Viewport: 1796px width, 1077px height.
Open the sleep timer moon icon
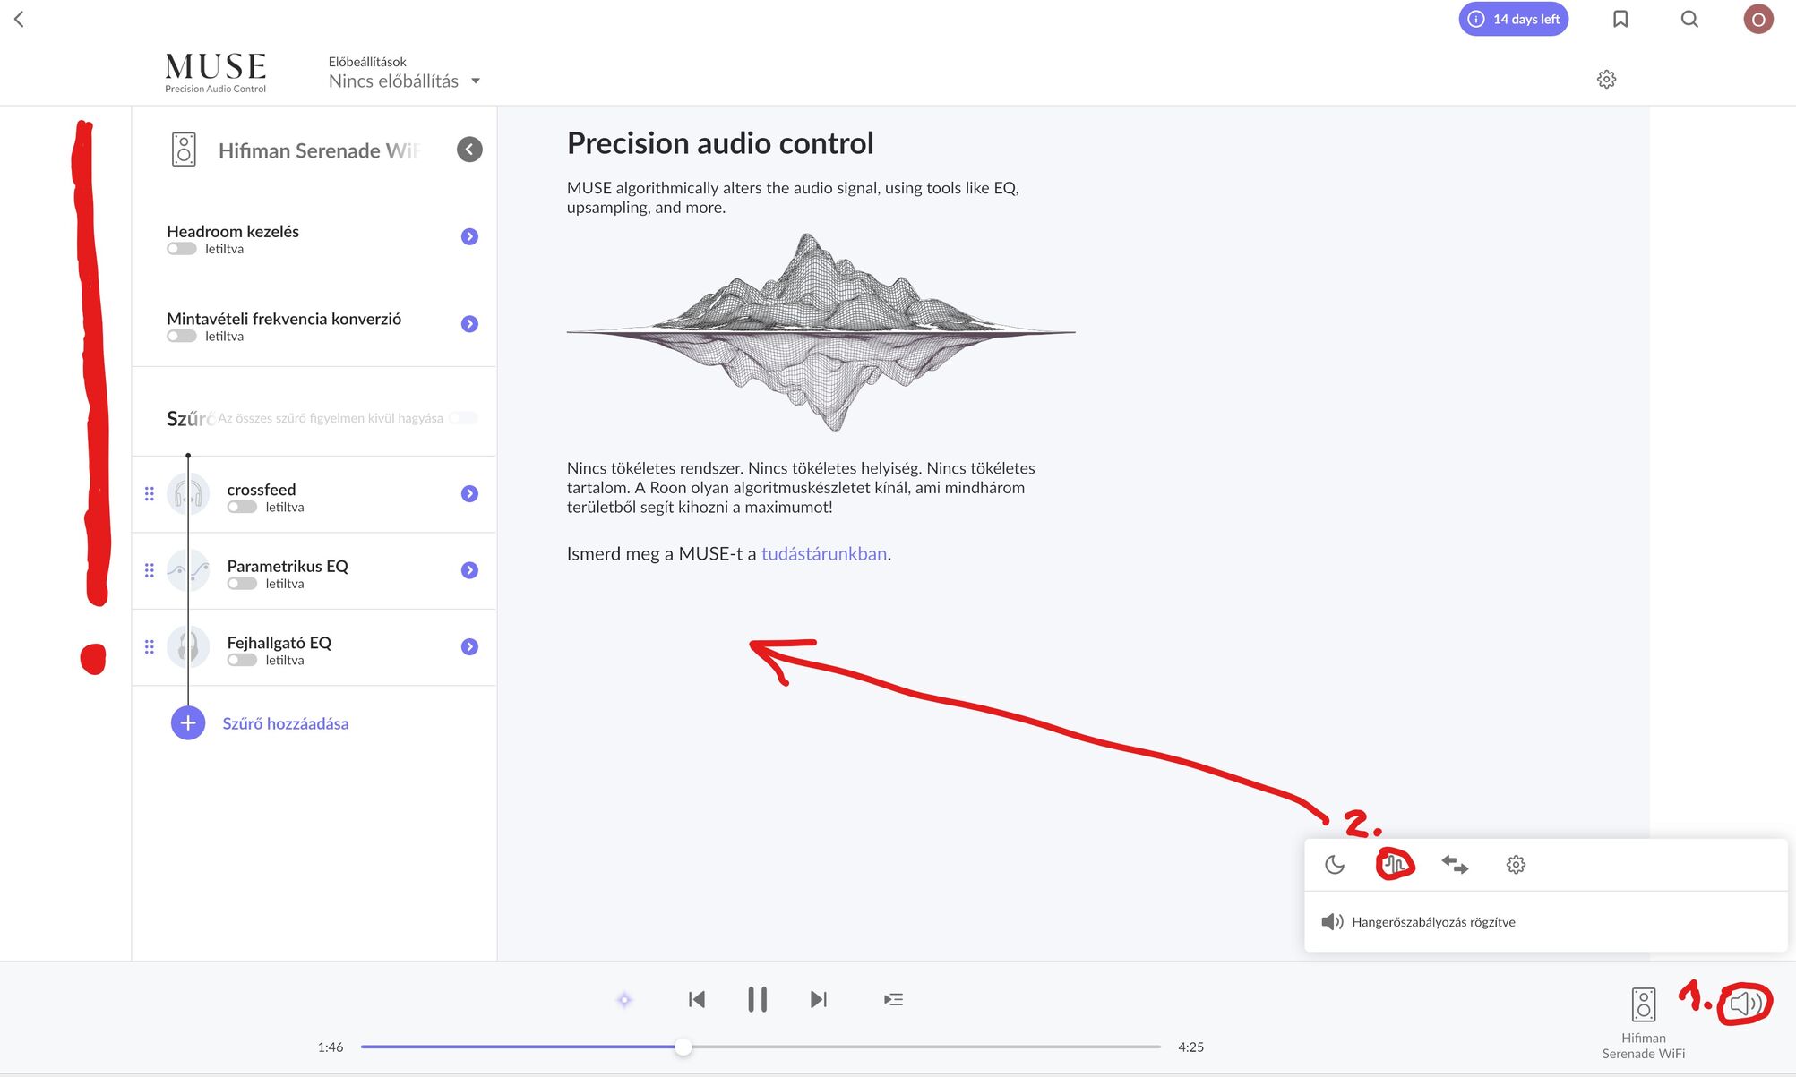coord(1335,865)
